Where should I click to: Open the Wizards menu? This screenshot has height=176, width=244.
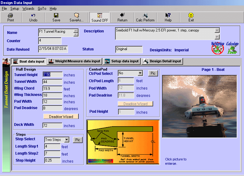click(28, 9)
